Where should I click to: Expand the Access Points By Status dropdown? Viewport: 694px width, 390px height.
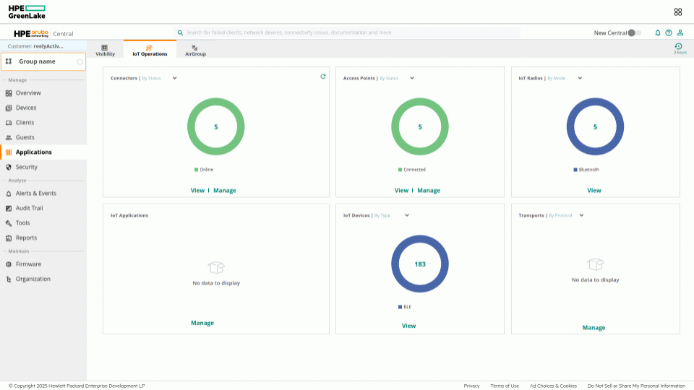tap(411, 78)
